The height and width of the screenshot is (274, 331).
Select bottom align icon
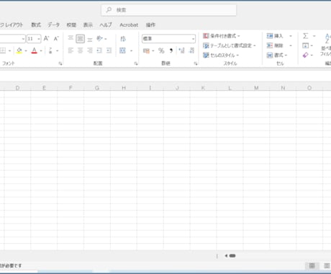pyautogui.click(x=90, y=39)
